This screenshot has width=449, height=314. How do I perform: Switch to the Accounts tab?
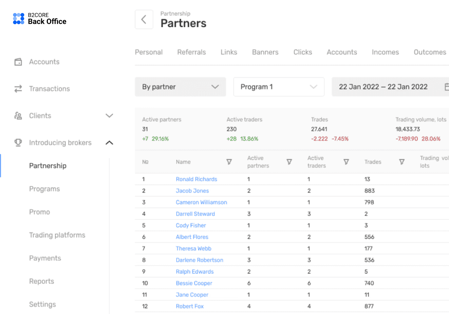[342, 52]
